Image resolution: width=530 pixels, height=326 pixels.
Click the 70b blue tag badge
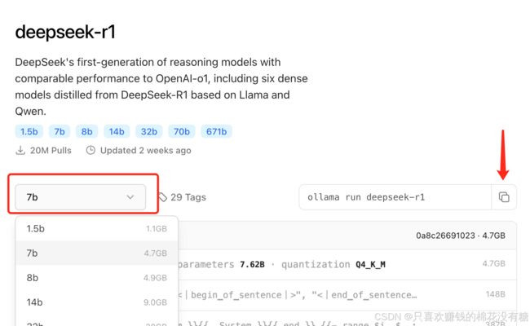pyautogui.click(x=182, y=131)
